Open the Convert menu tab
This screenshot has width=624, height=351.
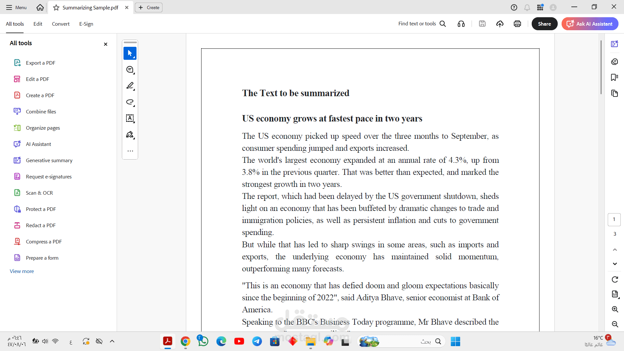pos(60,24)
